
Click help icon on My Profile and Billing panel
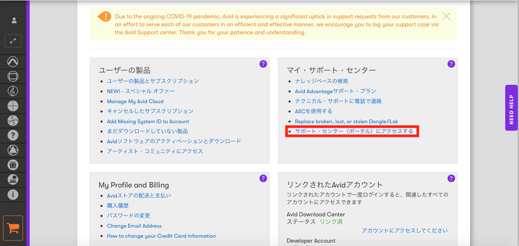[263, 178]
